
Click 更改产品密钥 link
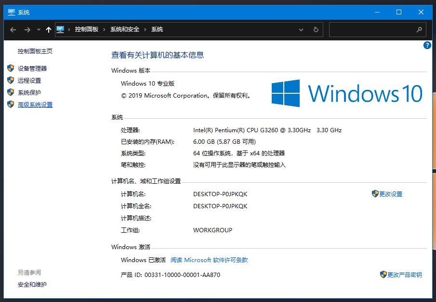coord(404,275)
